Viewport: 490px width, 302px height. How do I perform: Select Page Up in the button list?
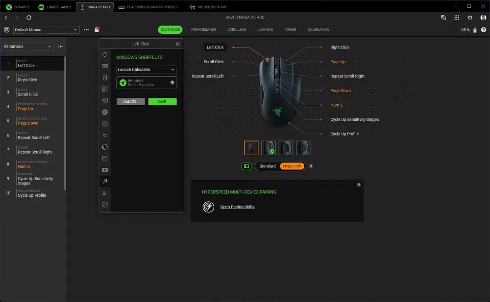click(32, 107)
